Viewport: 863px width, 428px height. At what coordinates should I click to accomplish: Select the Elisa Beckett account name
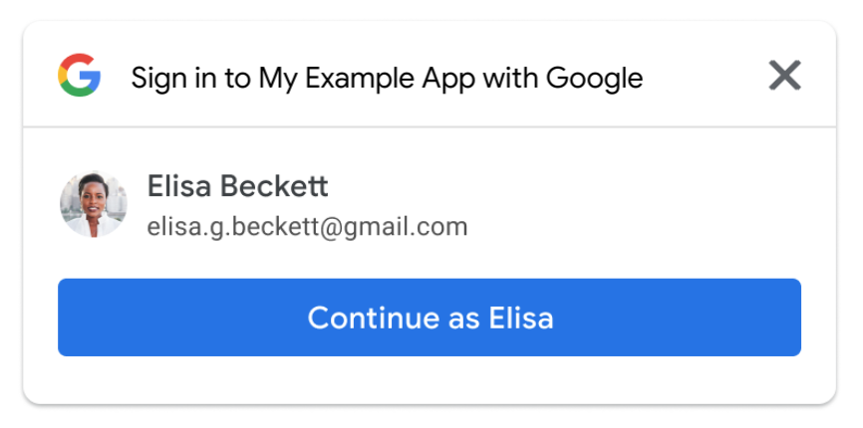pyautogui.click(x=237, y=186)
